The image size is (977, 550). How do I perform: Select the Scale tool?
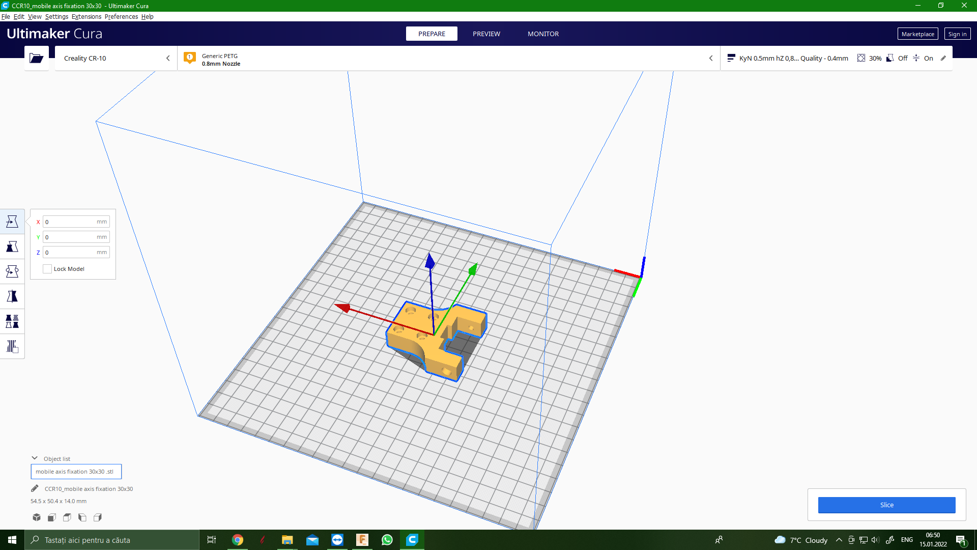[12, 246]
